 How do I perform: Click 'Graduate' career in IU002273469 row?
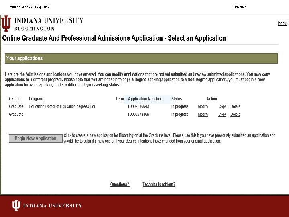point(16,115)
